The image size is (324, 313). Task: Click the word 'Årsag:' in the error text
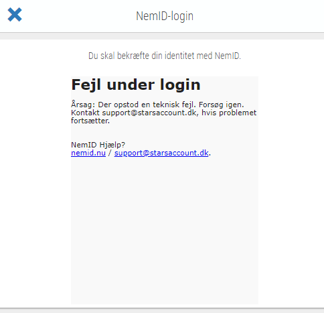click(x=83, y=105)
